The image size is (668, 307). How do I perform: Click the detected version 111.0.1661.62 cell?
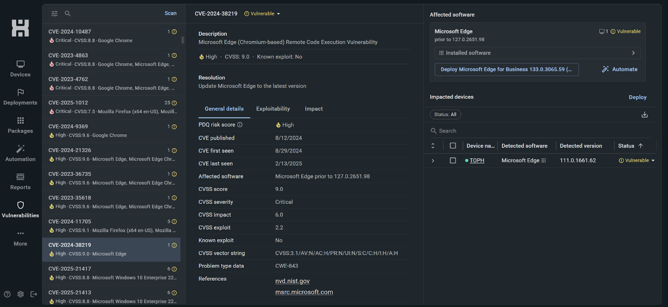point(578,161)
